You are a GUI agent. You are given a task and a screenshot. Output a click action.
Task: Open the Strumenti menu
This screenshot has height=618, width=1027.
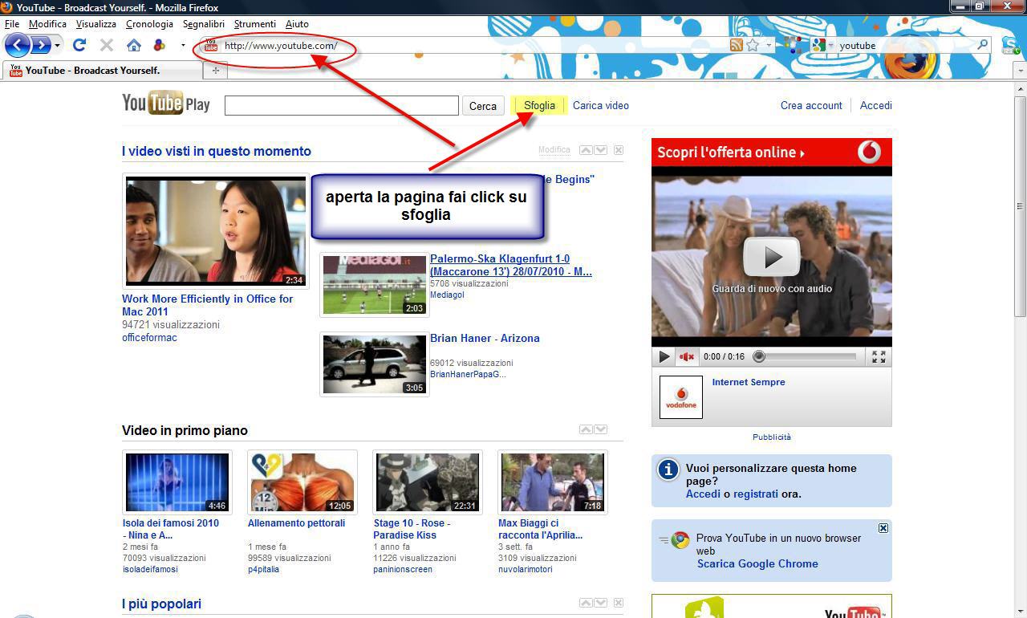(x=254, y=24)
